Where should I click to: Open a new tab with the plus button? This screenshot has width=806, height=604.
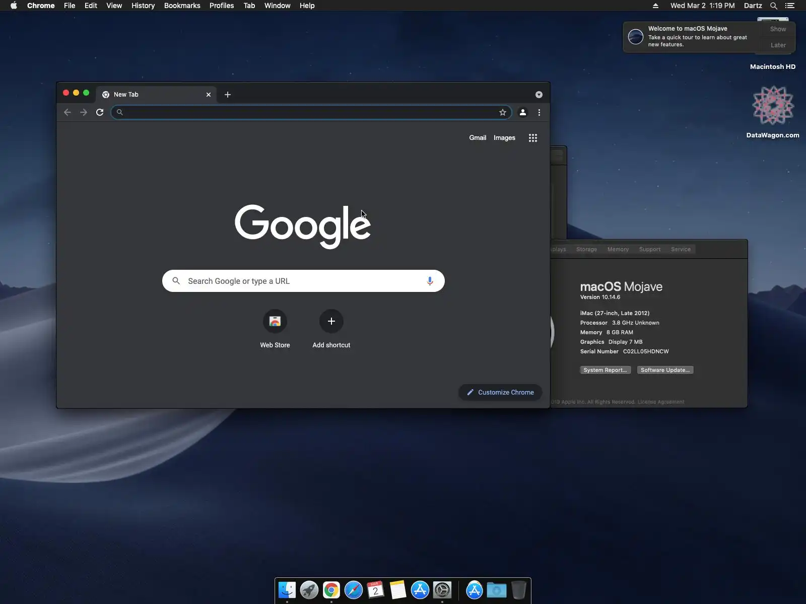coord(228,95)
